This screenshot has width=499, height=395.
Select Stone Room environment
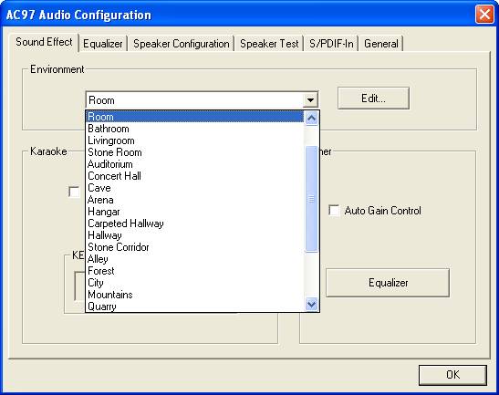[x=195, y=152]
